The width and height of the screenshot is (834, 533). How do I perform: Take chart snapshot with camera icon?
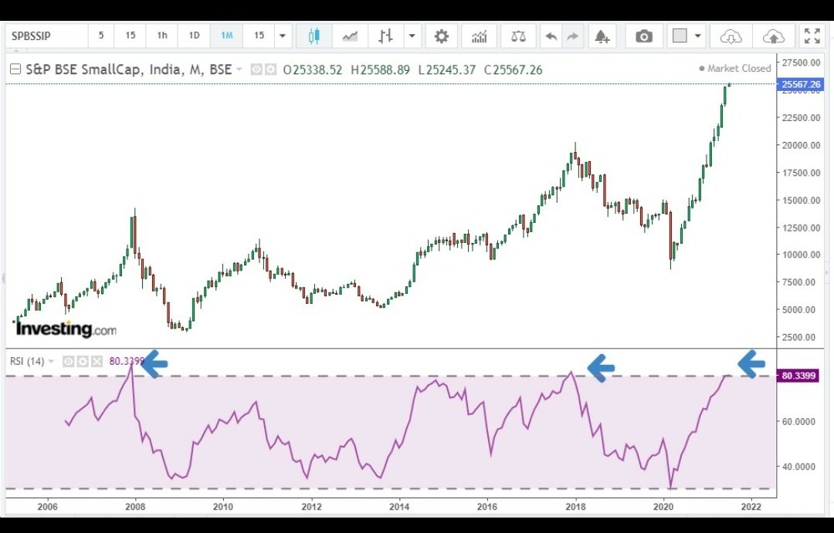tap(643, 36)
